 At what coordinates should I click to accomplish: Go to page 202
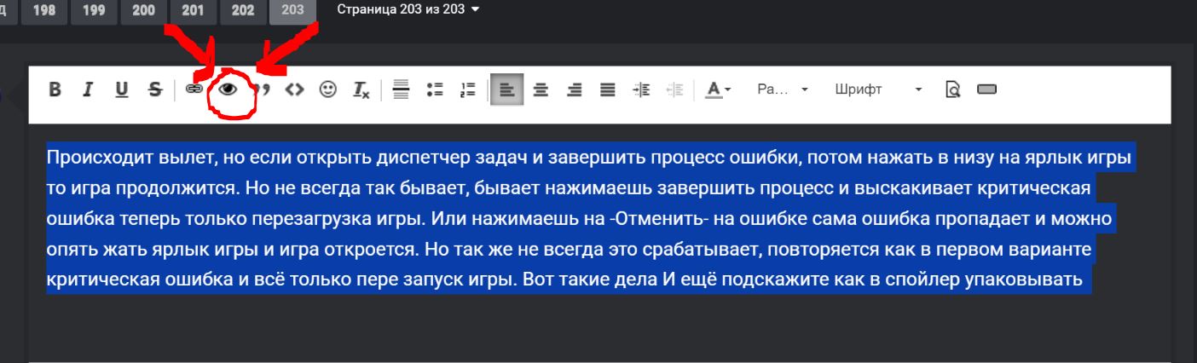[x=242, y=12]
